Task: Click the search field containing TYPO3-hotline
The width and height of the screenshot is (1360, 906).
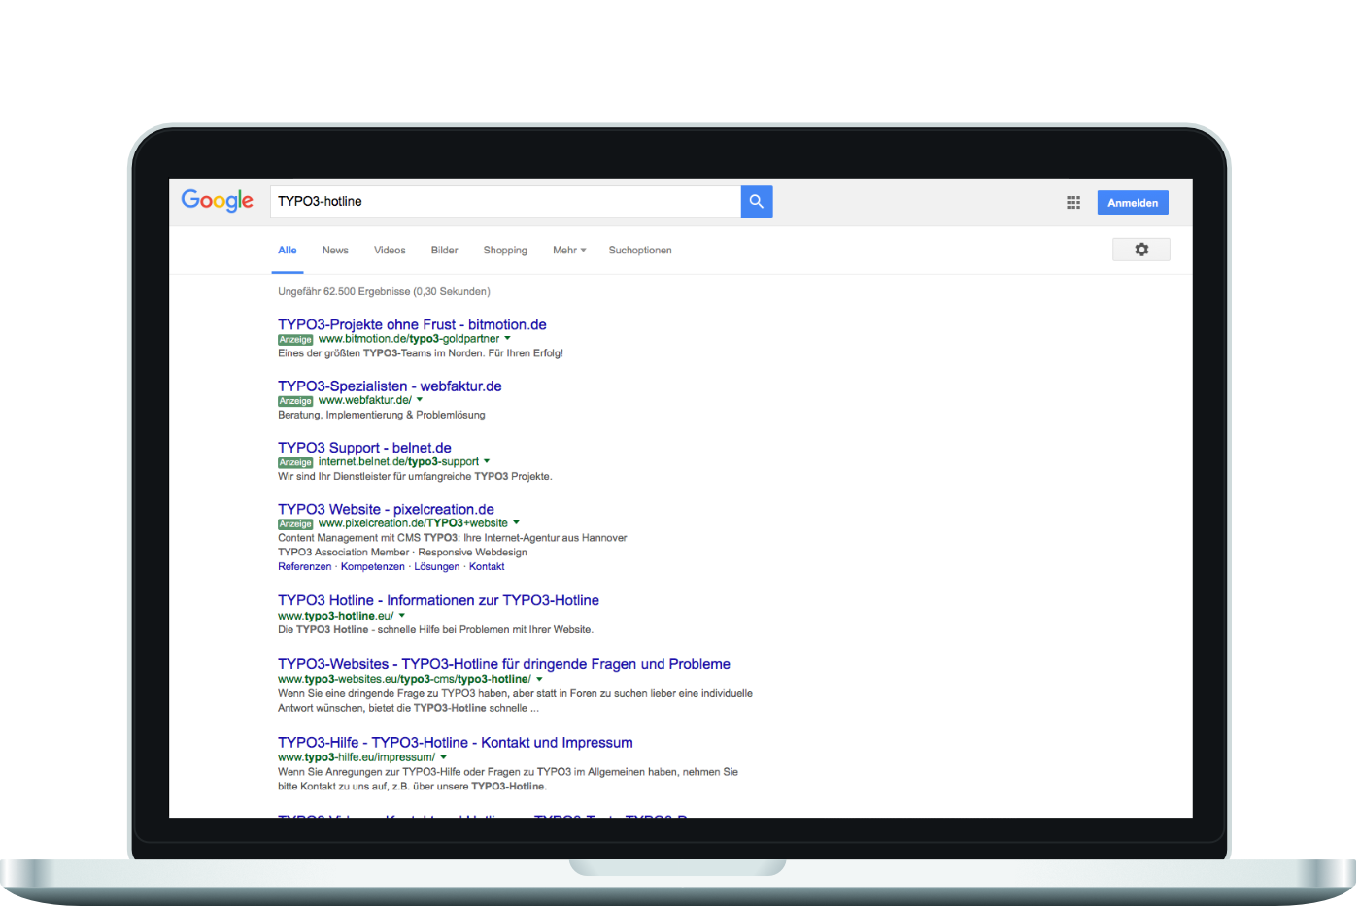Action: tap(505, 202)
